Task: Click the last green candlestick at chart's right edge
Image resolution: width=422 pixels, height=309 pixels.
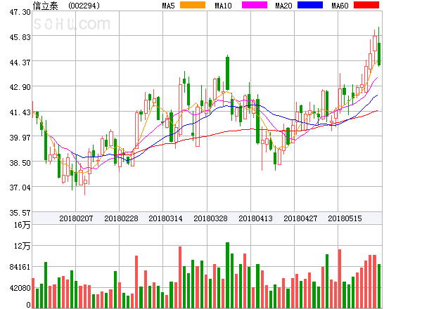Action: pyautogui.click(x=379, y=47)
